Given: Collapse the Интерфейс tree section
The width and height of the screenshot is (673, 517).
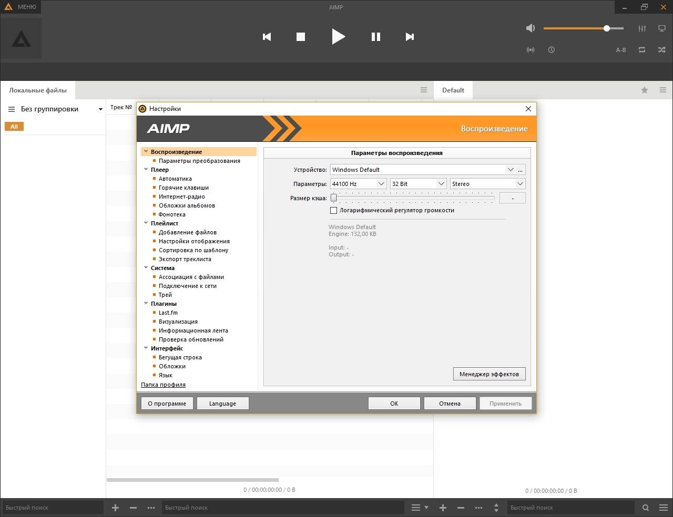Looking at the screenshot, I should point(146,348).
